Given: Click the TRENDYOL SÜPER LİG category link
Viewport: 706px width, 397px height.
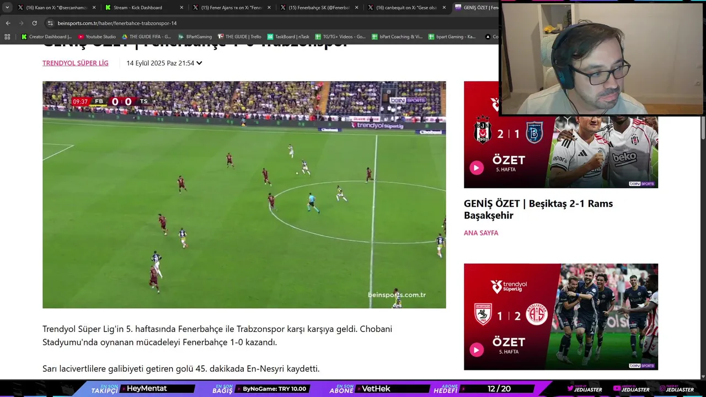Looking at the screenshot, I should click(x=76, y=63).
